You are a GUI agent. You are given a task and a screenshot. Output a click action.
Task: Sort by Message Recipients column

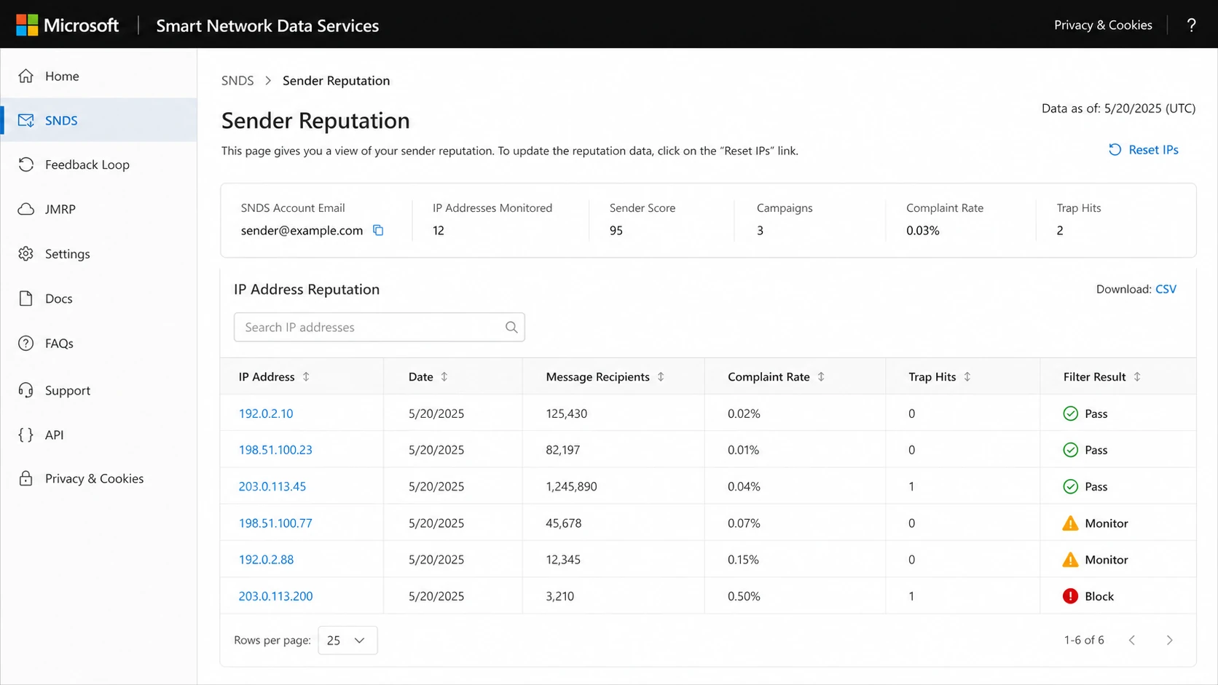pyautogui.click(x=661, y=376)
